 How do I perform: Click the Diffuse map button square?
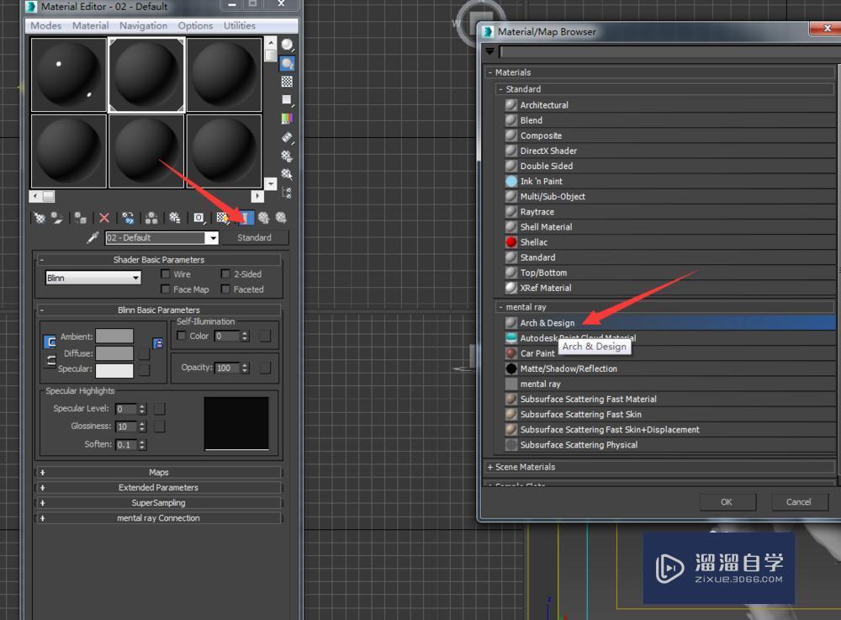[x=145, y=354]
